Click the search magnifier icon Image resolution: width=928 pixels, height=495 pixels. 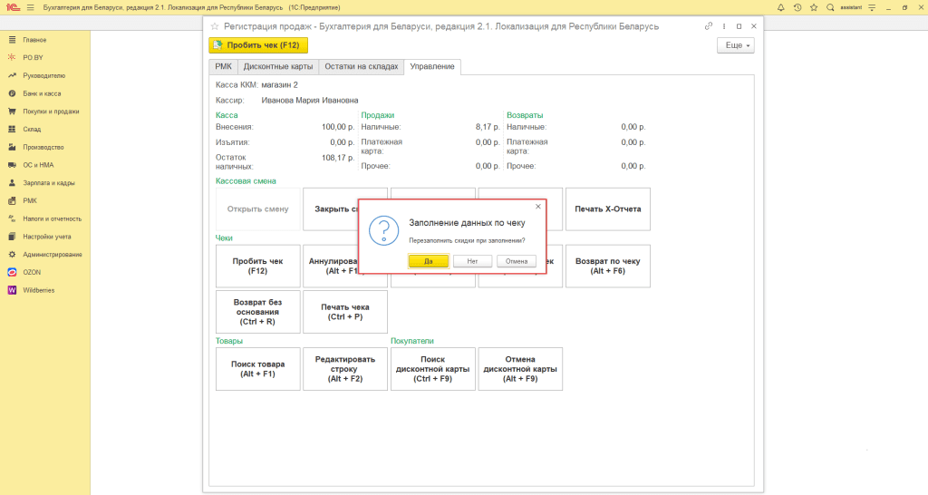click(830, 7)
